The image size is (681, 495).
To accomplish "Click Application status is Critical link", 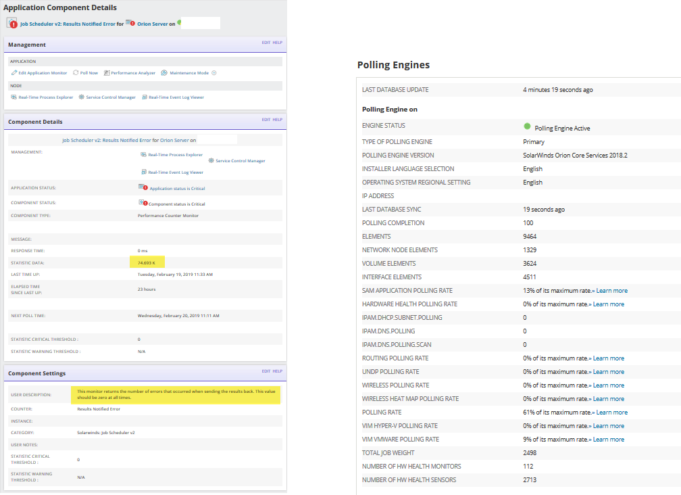I will (177, 189).
